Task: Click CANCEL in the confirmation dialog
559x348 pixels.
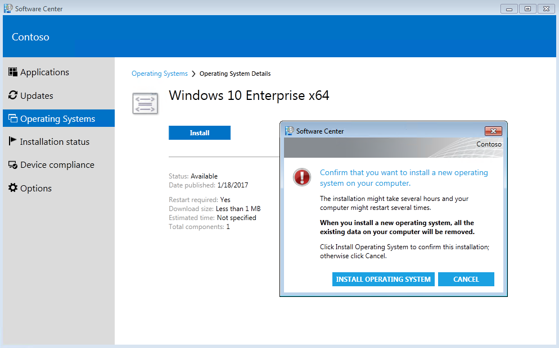Action: pyautogui.click(x=466, y=279)
